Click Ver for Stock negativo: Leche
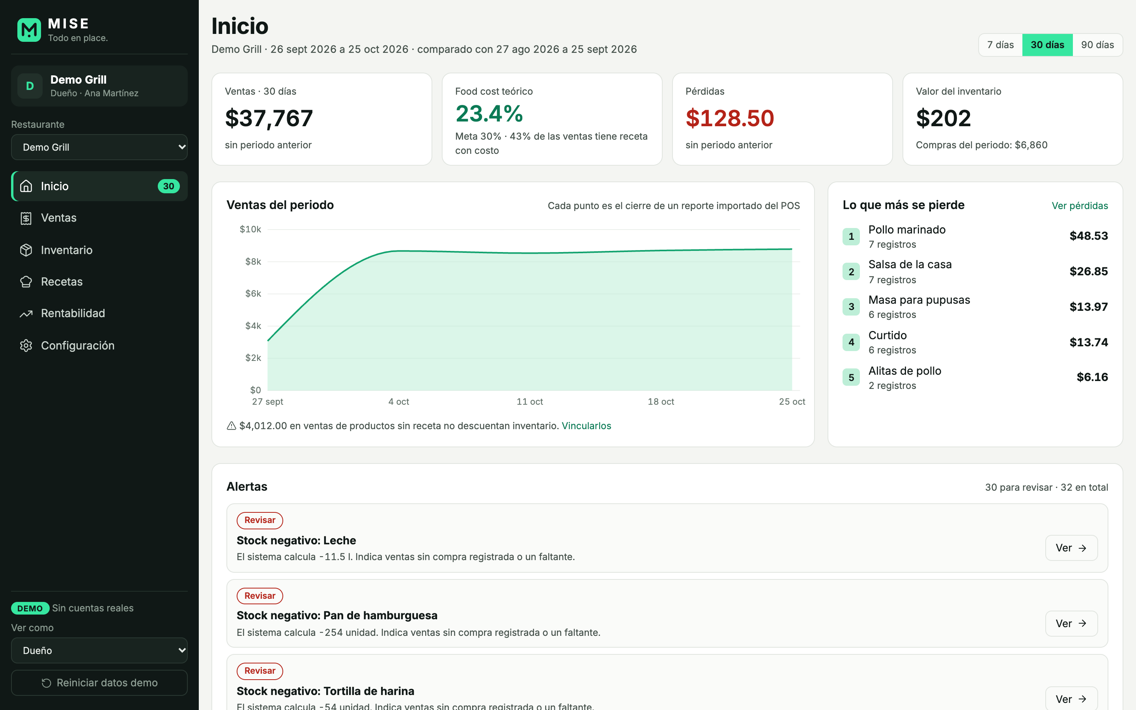Image resolution: width=1136 pixels, height=710 pixels. (1071, 548)
